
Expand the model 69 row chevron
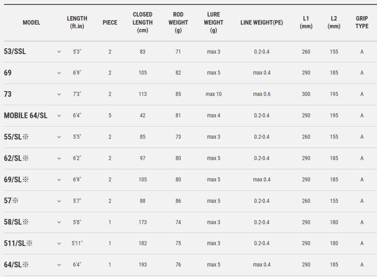click(x=59, y=73)
